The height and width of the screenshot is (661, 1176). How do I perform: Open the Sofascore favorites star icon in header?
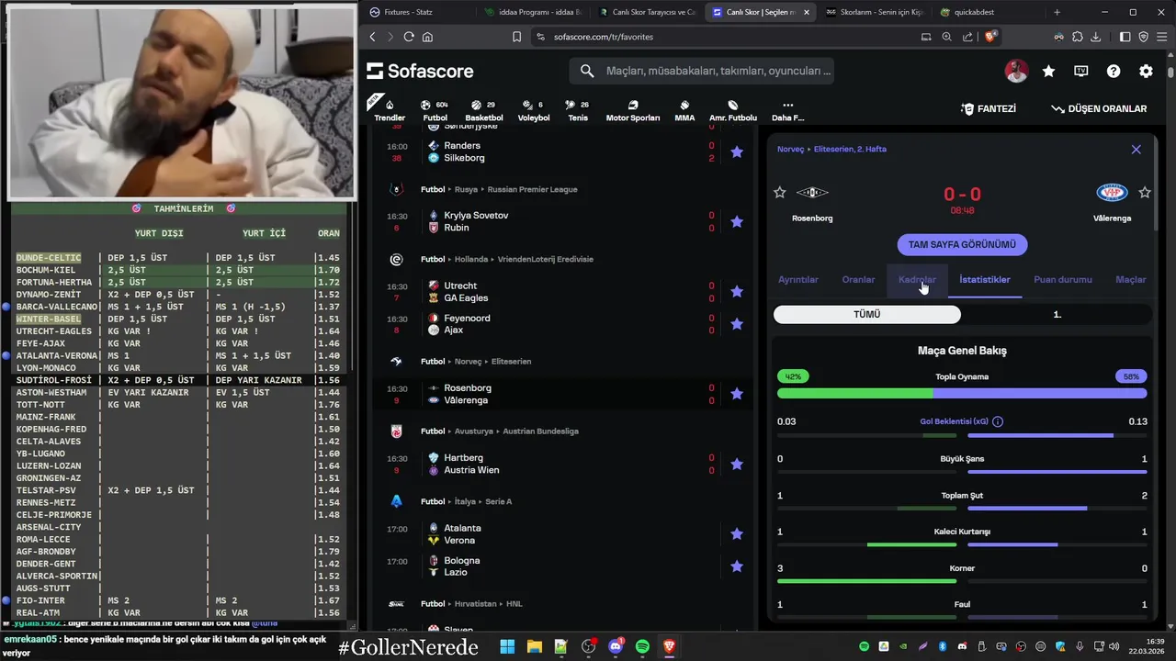(x=1048, y=71)
